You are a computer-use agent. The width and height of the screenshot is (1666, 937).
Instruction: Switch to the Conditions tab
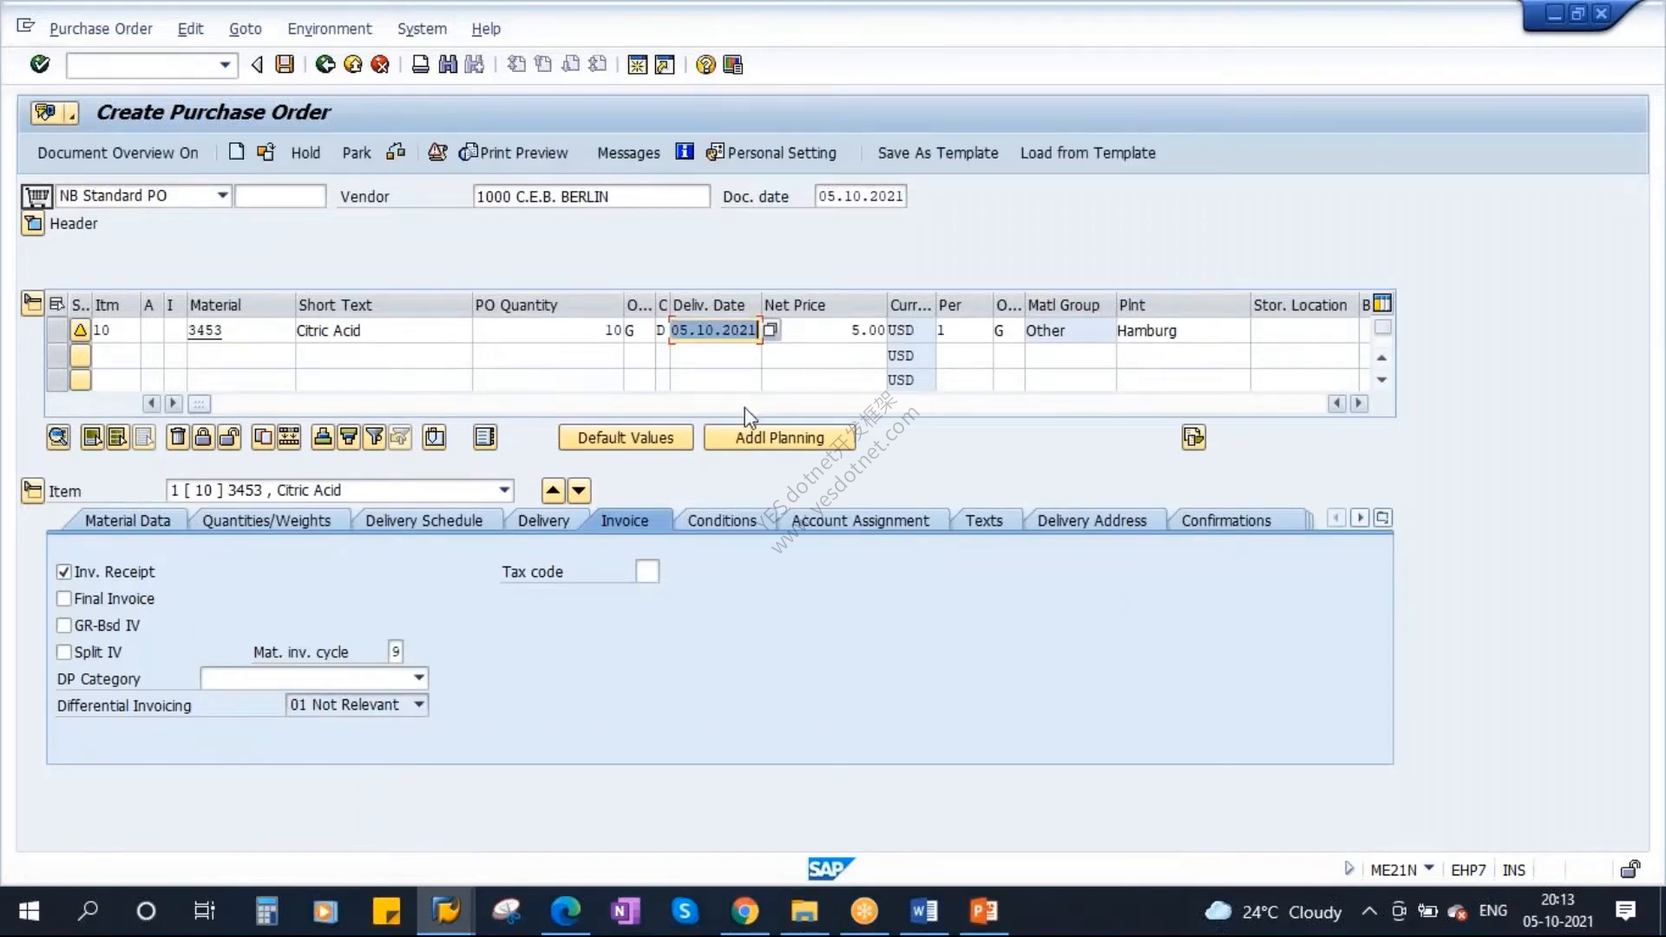coord(722,521)
